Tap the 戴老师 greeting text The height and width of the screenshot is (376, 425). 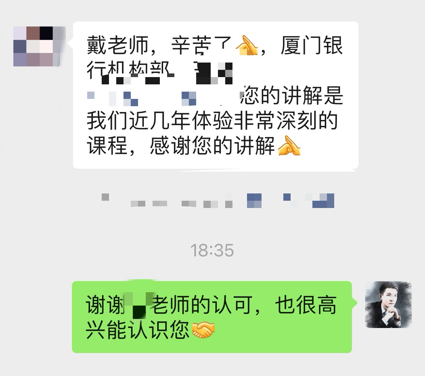tap(117, 45)
